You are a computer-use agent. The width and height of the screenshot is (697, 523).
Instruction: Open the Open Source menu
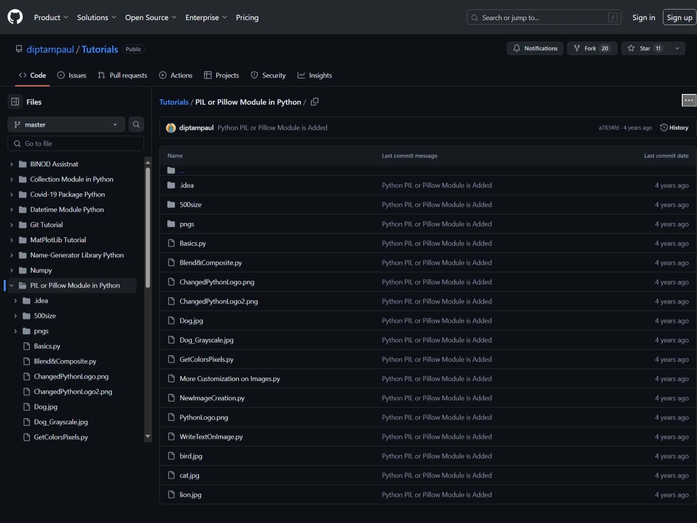tap(151, 17)
